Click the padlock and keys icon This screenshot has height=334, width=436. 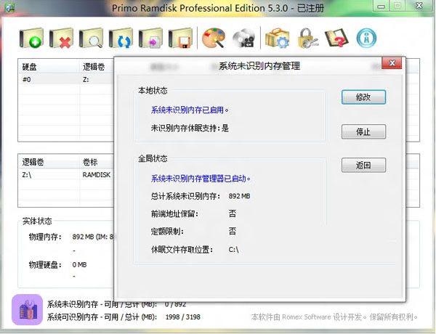(307, 38)
